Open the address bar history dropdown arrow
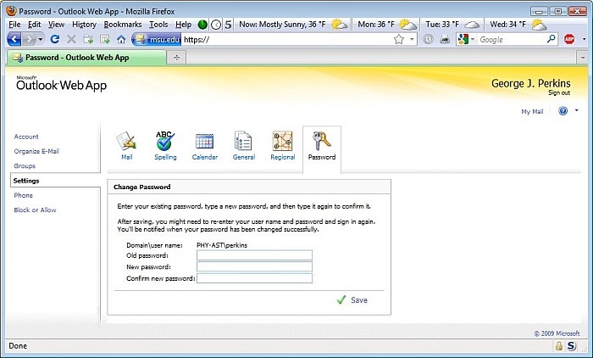This screenshot has width=593, height=358. pyautogui.click(x=412, y=39)
